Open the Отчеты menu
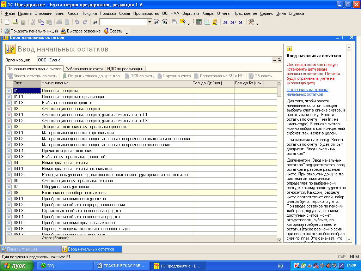Viewport: 361px width, 271px height. (224, 13)
